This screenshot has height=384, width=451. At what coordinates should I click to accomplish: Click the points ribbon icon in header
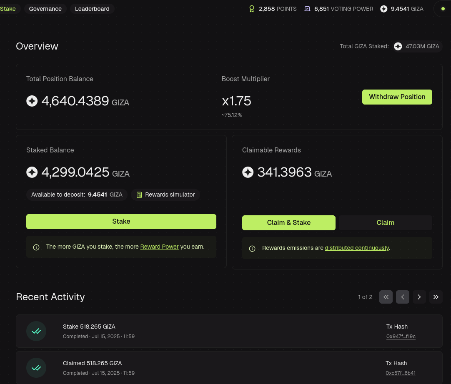(x=252, y=9)
